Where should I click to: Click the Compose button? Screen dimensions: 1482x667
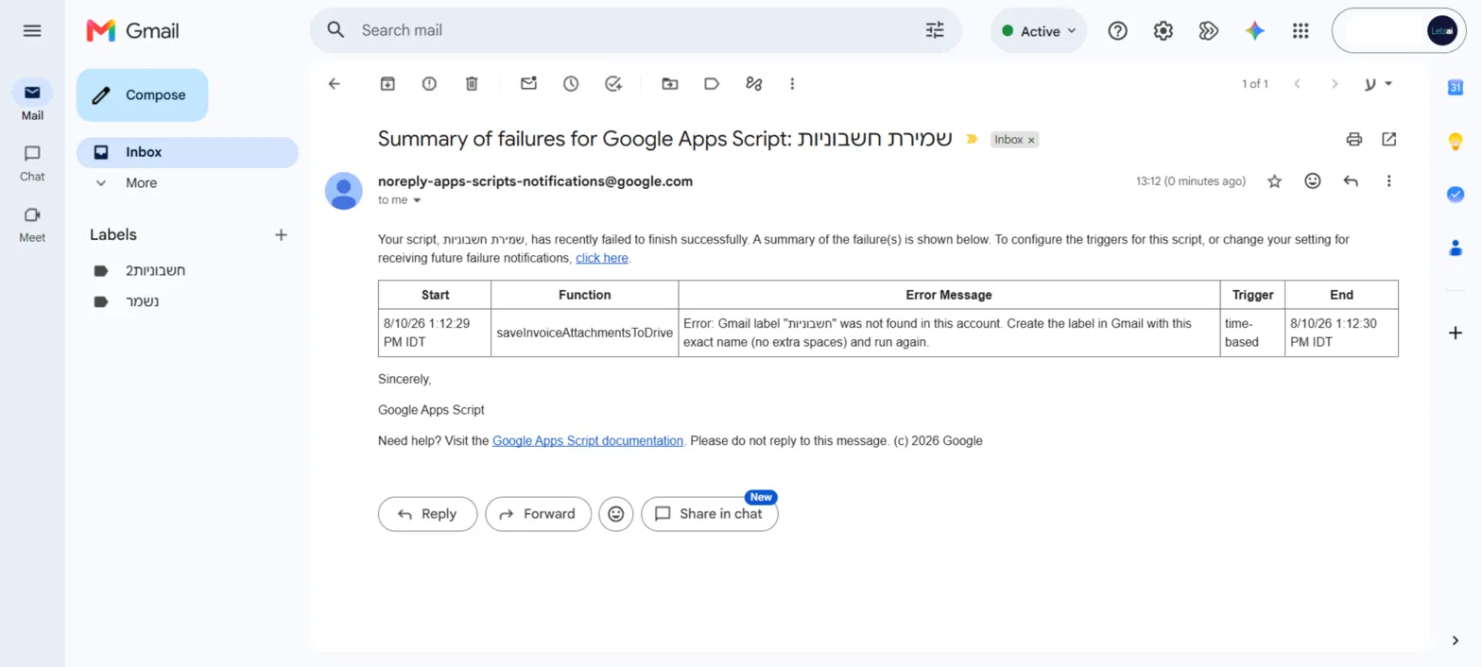142,94
